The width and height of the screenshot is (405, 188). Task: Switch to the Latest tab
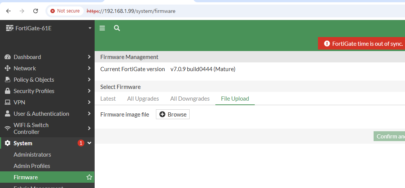click(x=108, y=99)
